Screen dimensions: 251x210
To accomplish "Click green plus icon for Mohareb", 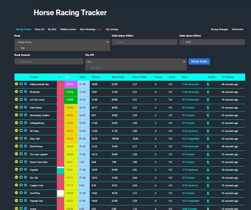I will (21, 92).
